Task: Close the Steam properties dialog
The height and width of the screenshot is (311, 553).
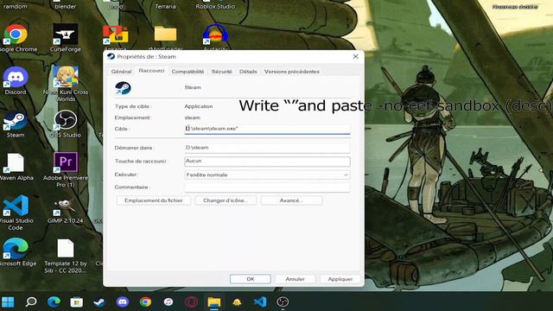Action: [x=355, y=56]
